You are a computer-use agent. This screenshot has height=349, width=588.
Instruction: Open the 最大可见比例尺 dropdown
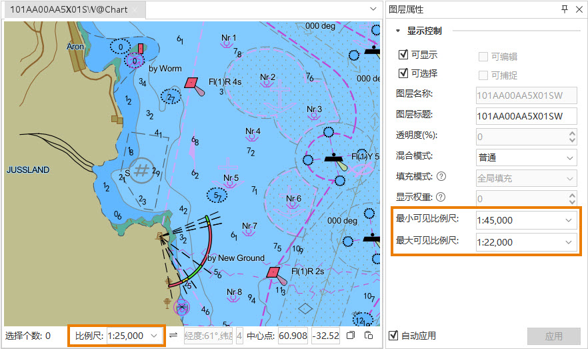coord(568,242)
